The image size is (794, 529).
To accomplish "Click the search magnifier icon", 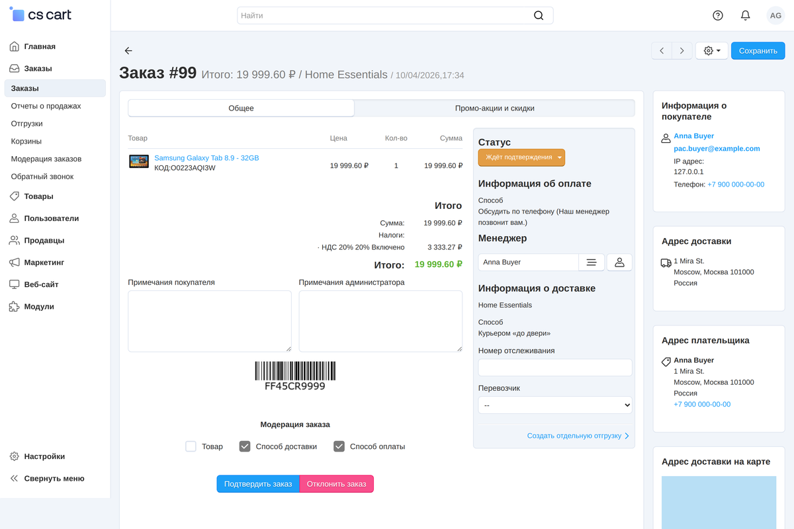I will pos(539,16).
